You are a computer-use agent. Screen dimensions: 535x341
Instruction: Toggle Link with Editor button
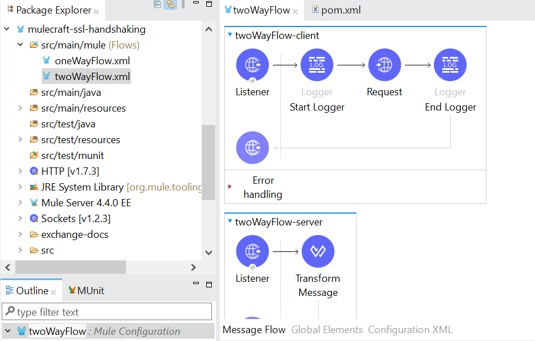pyautogui.click(x=170, y=5)
